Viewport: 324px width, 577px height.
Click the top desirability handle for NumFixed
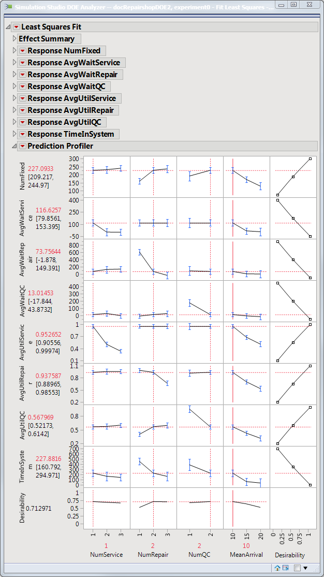point(310,158)
